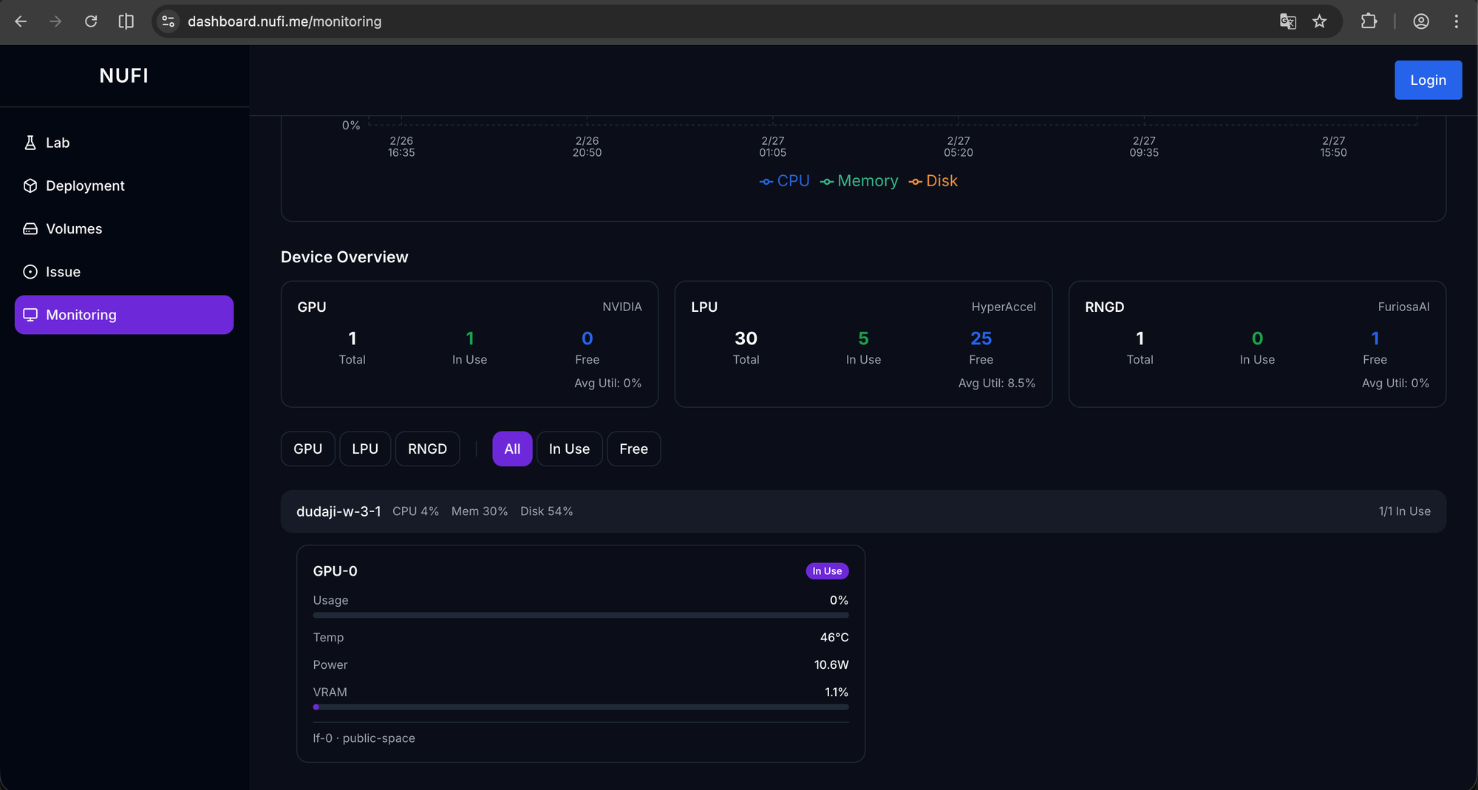This screenshot has width=1478, height=790.
Task: Toggle the CPU series in chart legend
Action: click(785, 181)
